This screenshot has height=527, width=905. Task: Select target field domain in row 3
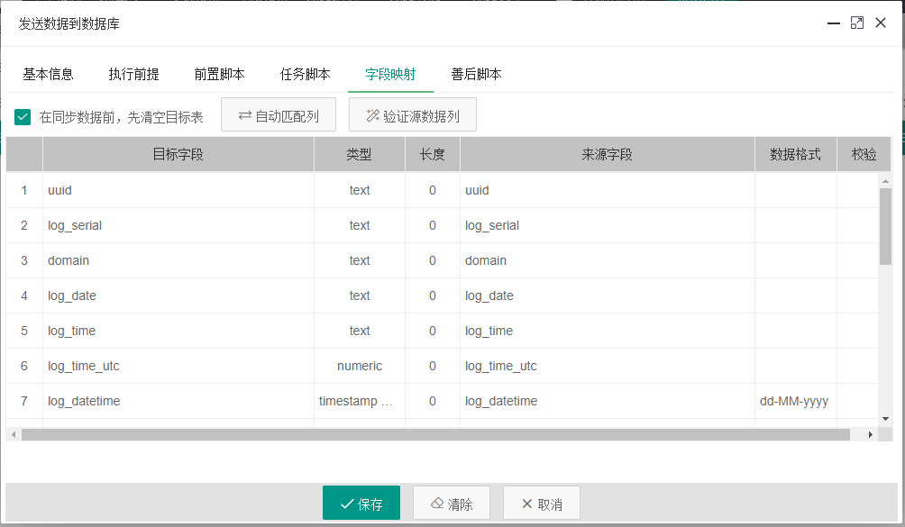[x=178, y=260]
